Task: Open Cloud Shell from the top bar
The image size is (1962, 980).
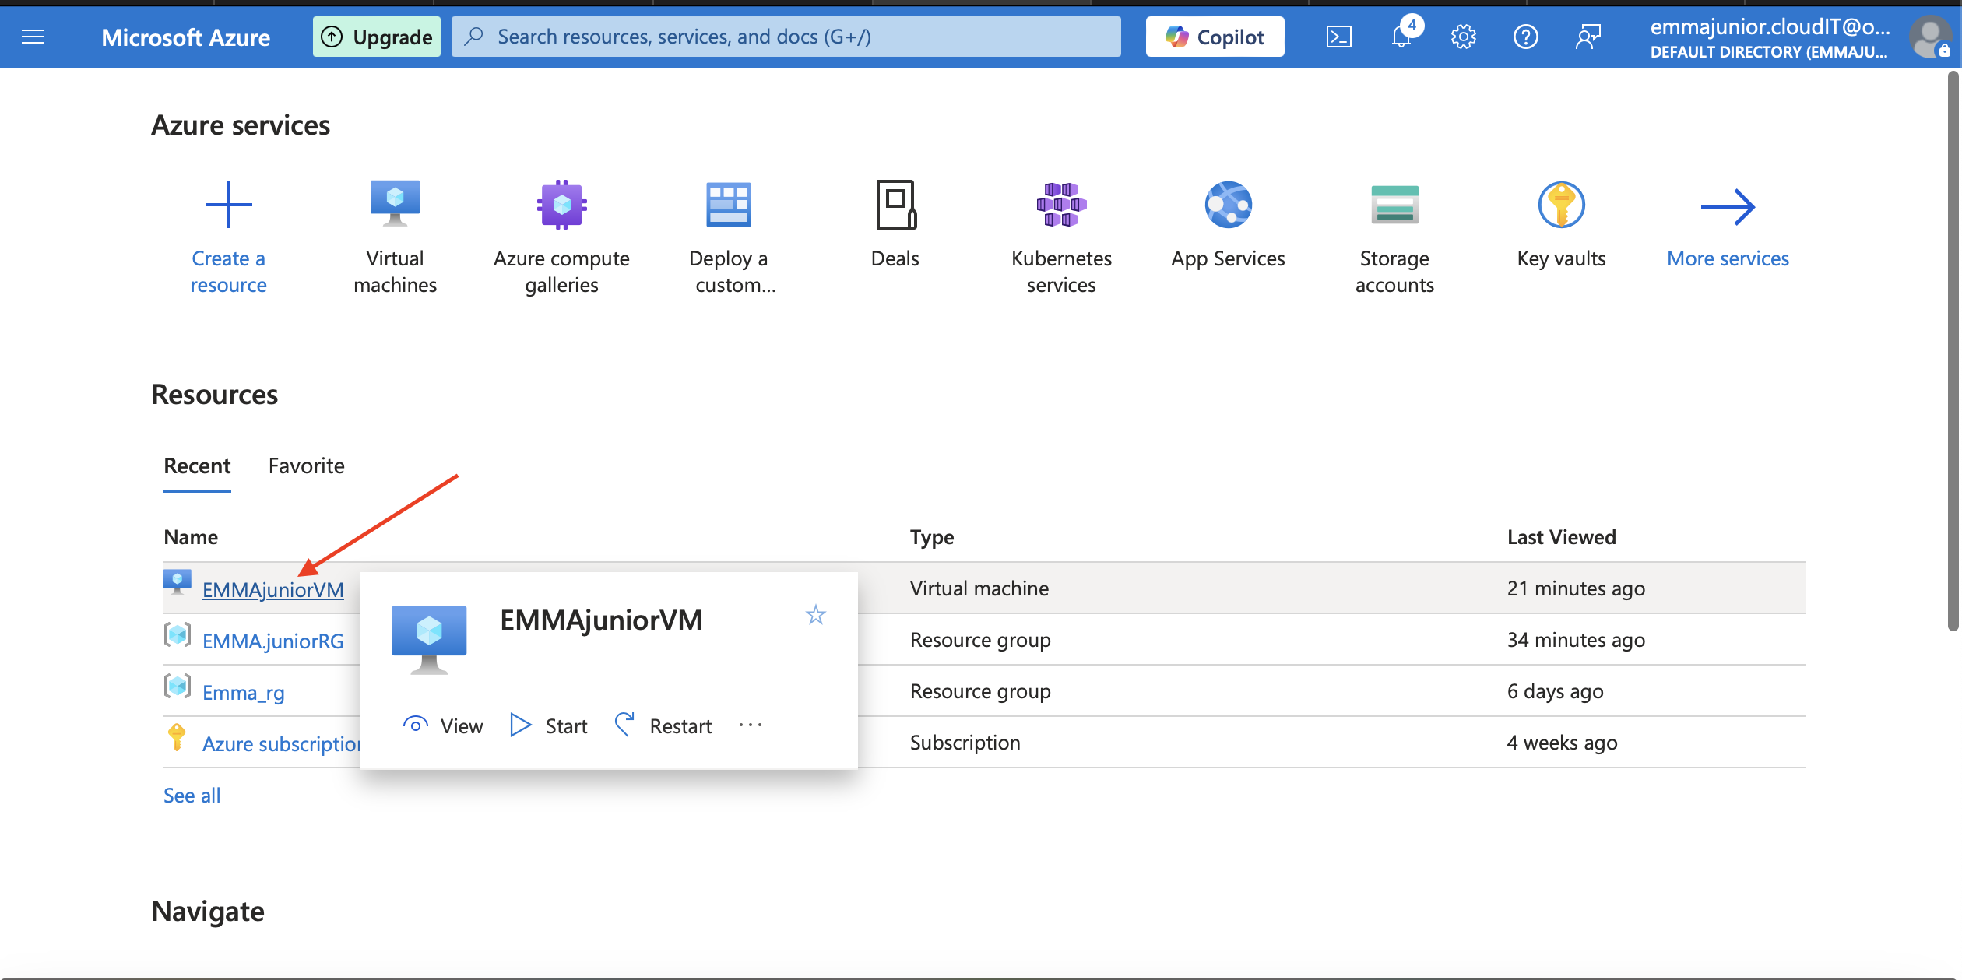Action: coord(1338,37)
